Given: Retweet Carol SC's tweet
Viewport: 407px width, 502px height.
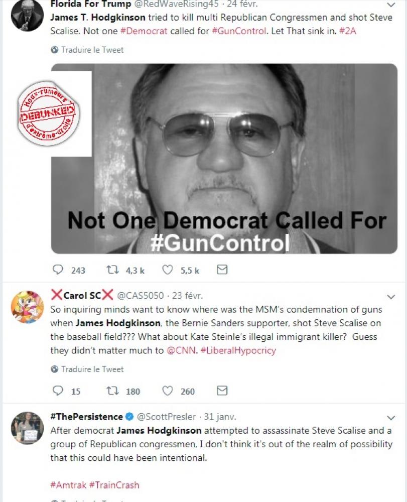Looking at the screenshot, I should point(112,391).
